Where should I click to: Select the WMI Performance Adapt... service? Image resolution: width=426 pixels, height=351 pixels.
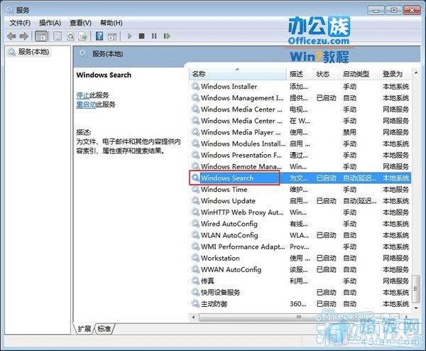point(300,247)
